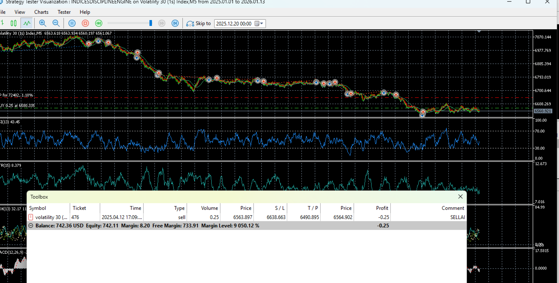The height and width of the screenshot is (283, 559).
Task: Open the View menu
Action: click(20, 12)
